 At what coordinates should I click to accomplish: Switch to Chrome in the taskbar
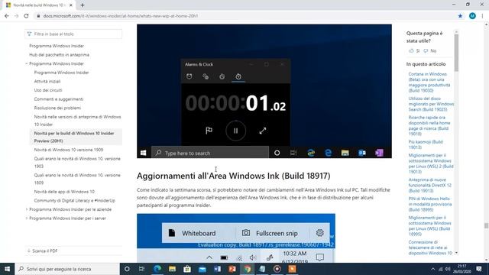point(247,269)
